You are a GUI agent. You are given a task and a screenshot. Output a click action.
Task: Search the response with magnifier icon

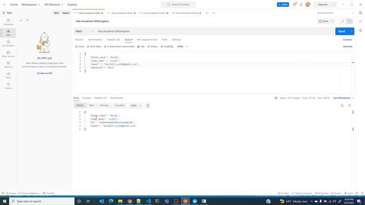pos(350,105)
